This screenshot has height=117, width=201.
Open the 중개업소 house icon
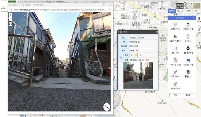[x=188, y=72]
